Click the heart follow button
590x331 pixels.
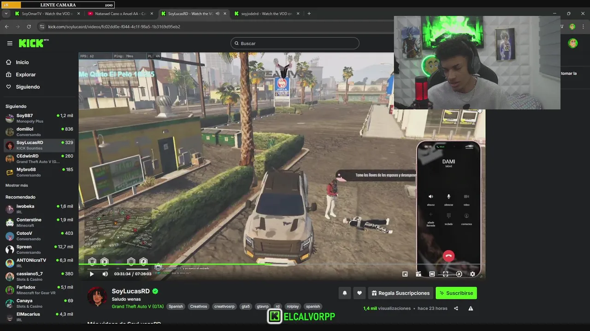[359, 293]
